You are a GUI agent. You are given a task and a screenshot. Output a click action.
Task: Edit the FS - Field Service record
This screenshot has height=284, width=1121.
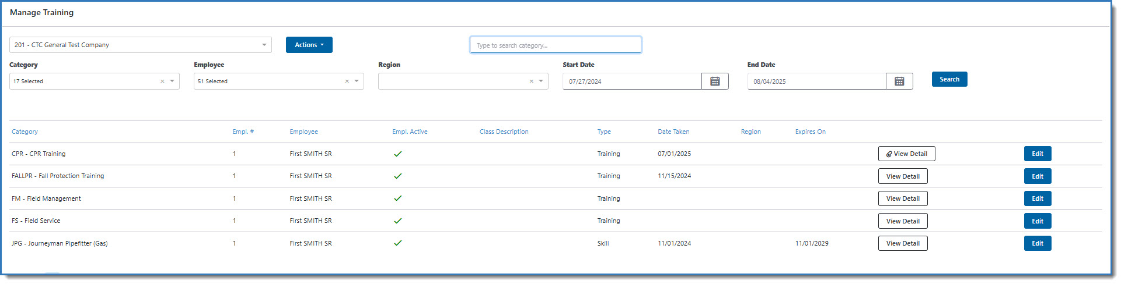(1038, 221)
